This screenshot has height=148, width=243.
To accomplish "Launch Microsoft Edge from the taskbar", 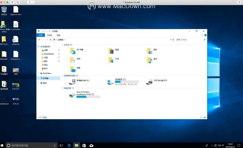I will click(69, 145).
